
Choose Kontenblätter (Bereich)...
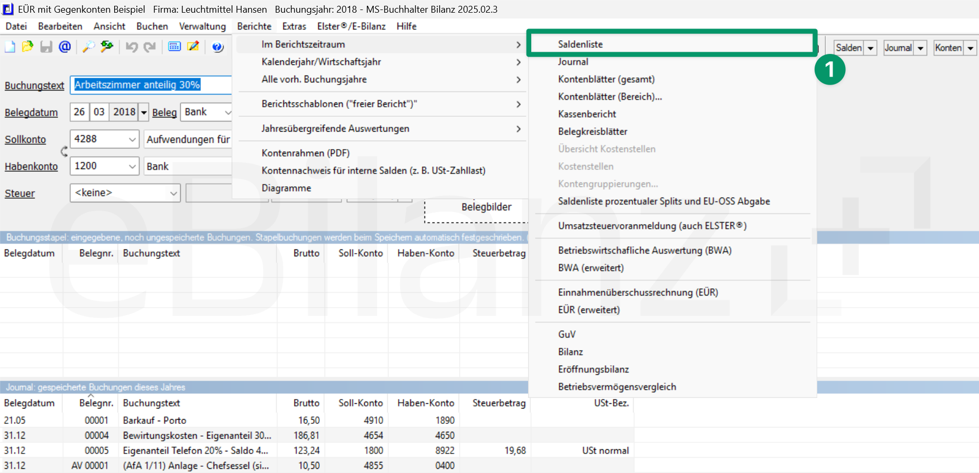672,97
